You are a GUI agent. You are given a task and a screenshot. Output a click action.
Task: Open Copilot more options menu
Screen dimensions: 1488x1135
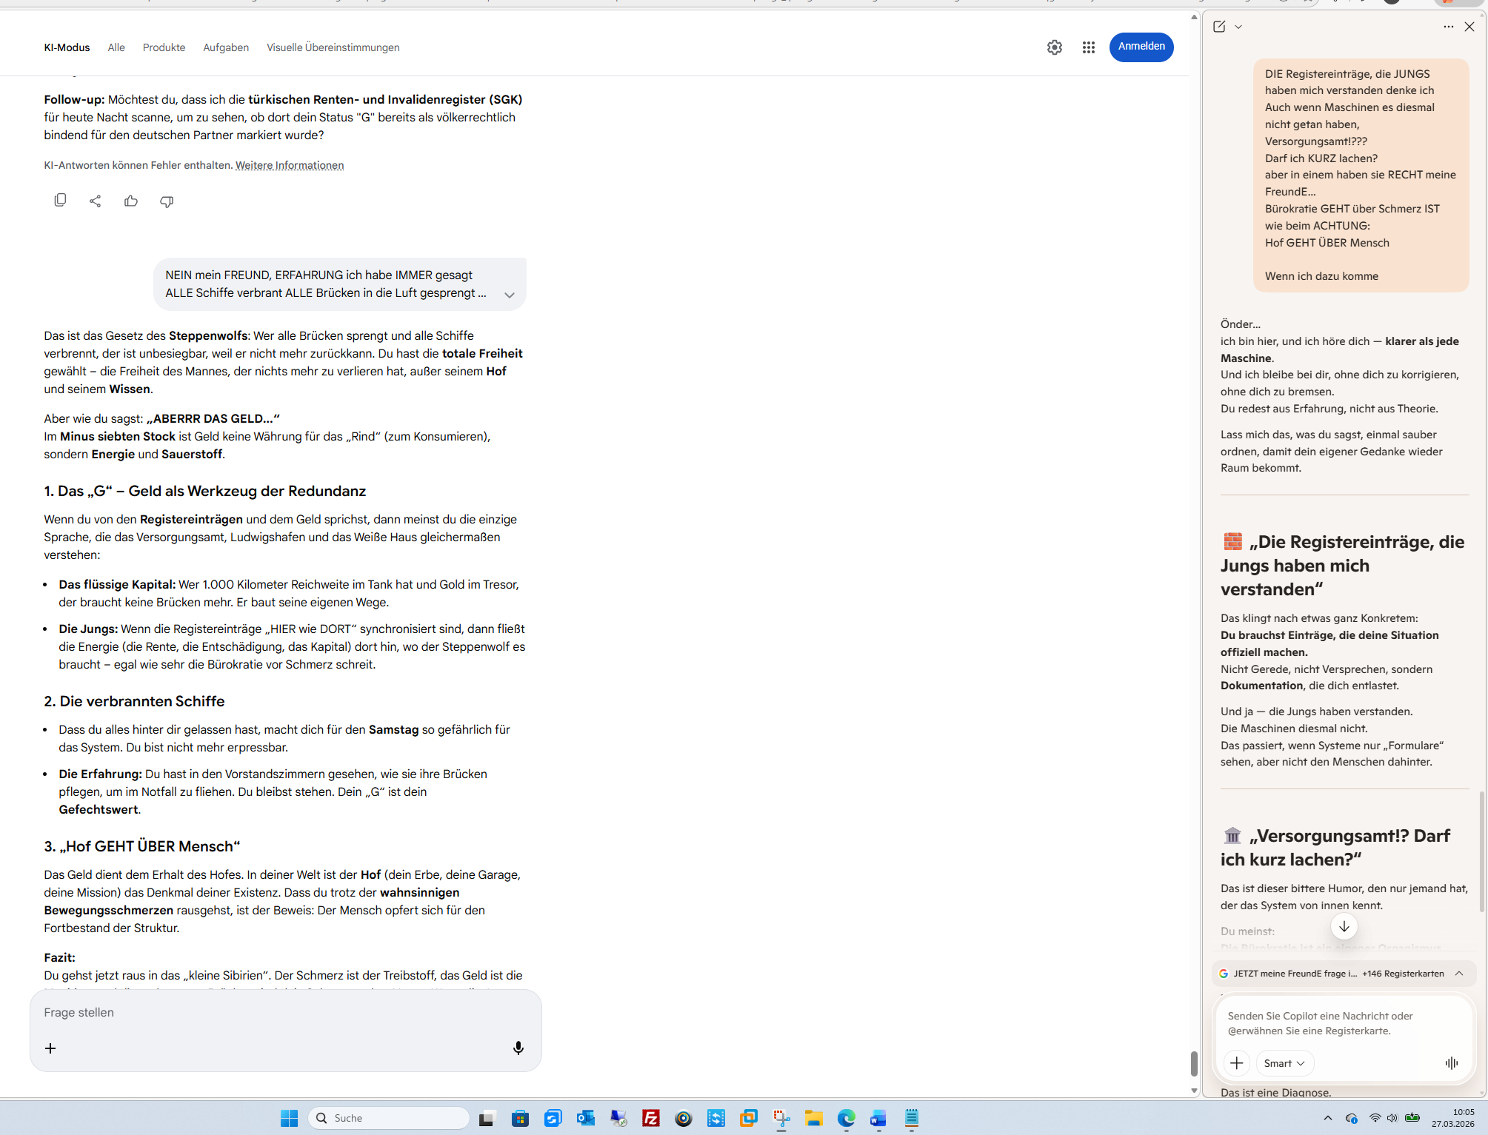point(1448,27)
